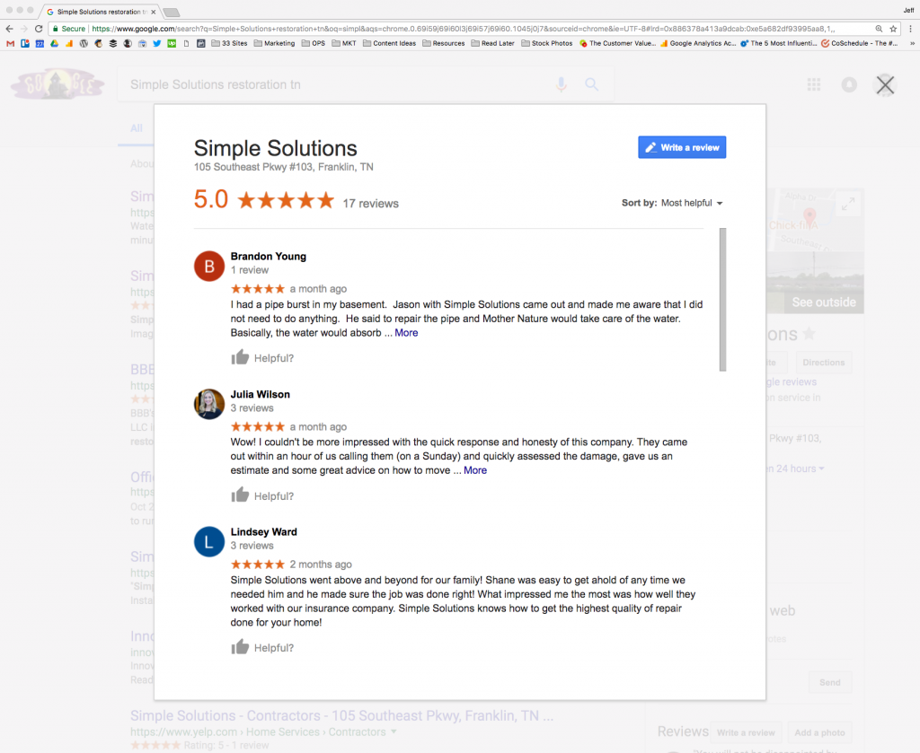Open the Google Analytics bar-chart bookmark icon
The image size is (920, 753).
coord(68,43)
